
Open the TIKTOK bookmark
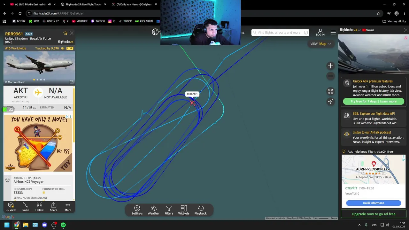[x=125, y=21]
